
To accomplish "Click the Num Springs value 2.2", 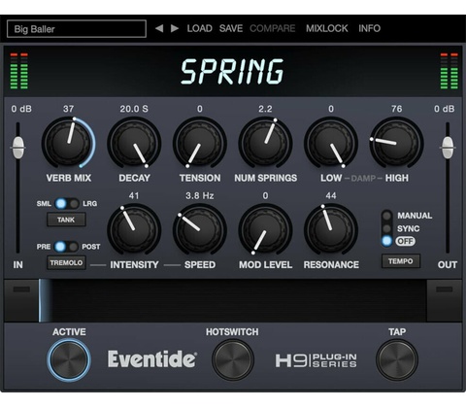I will [x=265, y=109].
